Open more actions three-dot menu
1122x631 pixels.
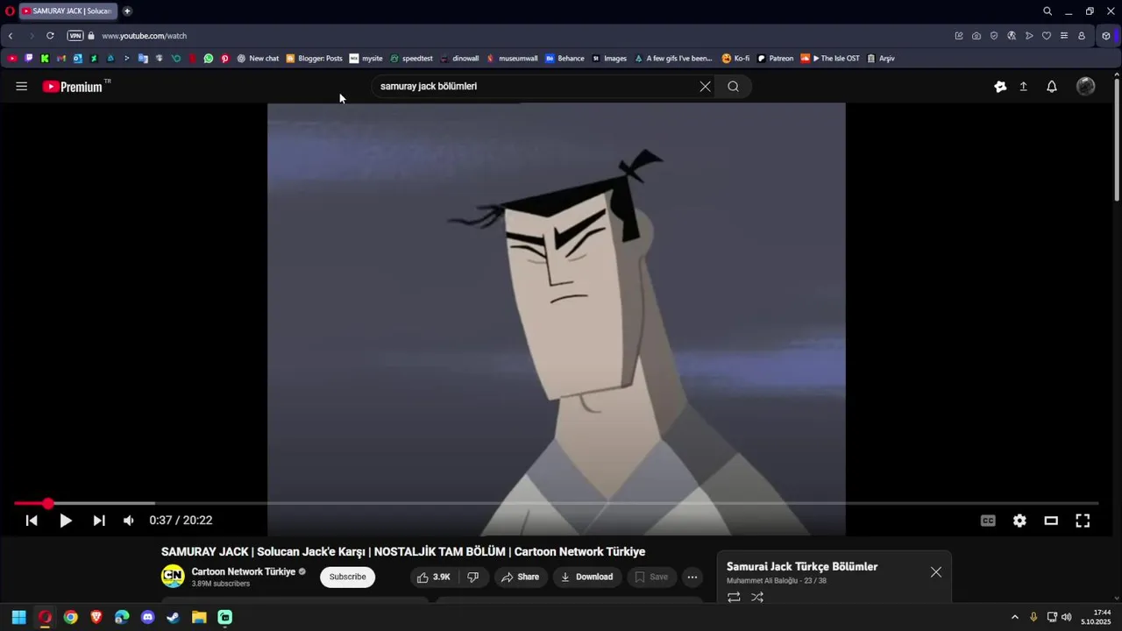tap(692, 577)
